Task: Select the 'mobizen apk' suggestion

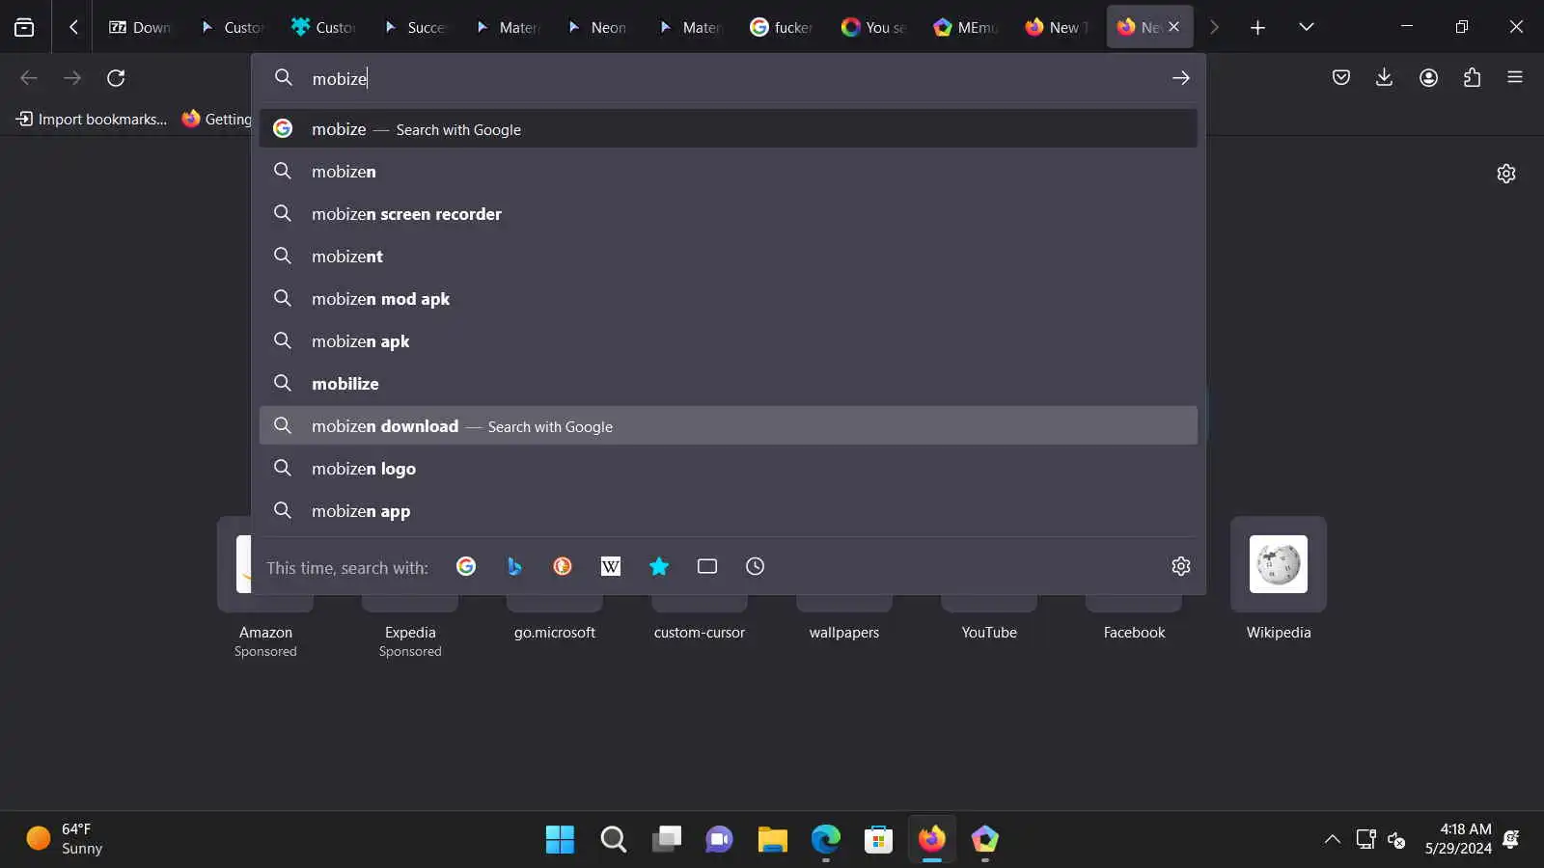Action: coord(729,341)
